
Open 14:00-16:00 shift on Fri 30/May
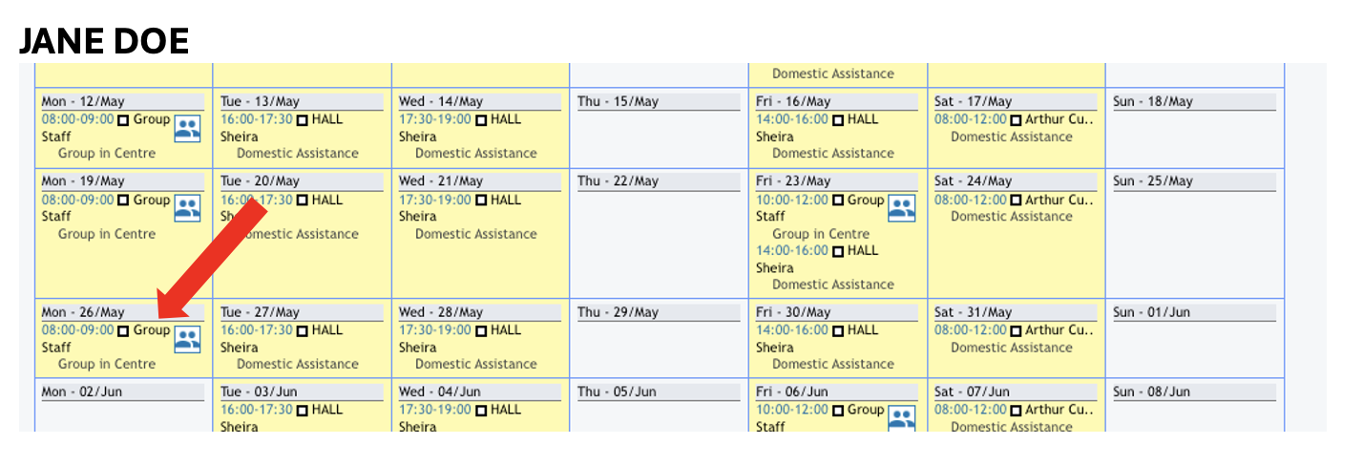point(791,330)
